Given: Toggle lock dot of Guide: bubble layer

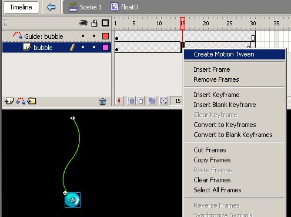Looking at the screenshot, I should tap(94, 36).
